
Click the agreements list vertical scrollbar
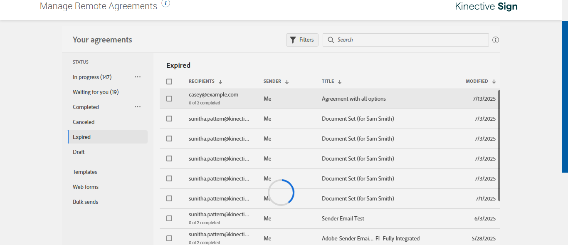tap(499, 146)
